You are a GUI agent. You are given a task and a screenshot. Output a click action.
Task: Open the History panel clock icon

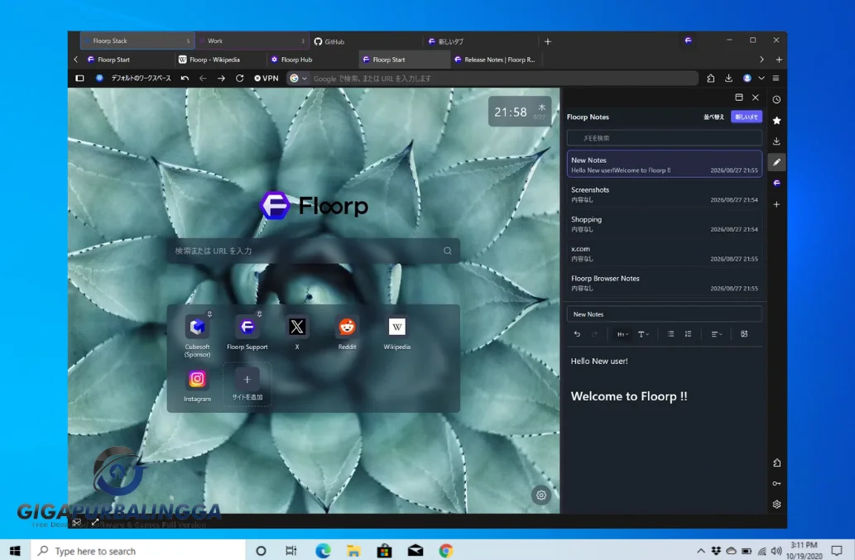(776, 100)
